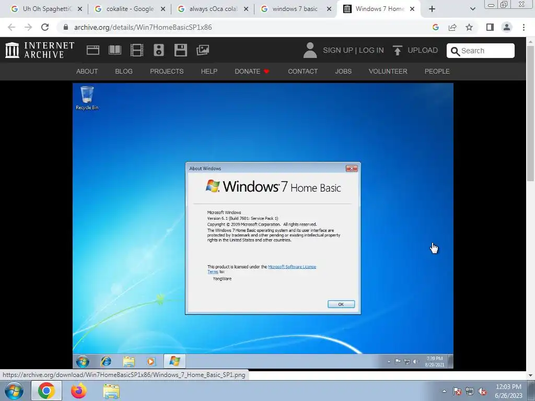The width and height of the screenshot is (535, 401).
Task: Open a new tab with the plus button
Action: pos(432,9)
